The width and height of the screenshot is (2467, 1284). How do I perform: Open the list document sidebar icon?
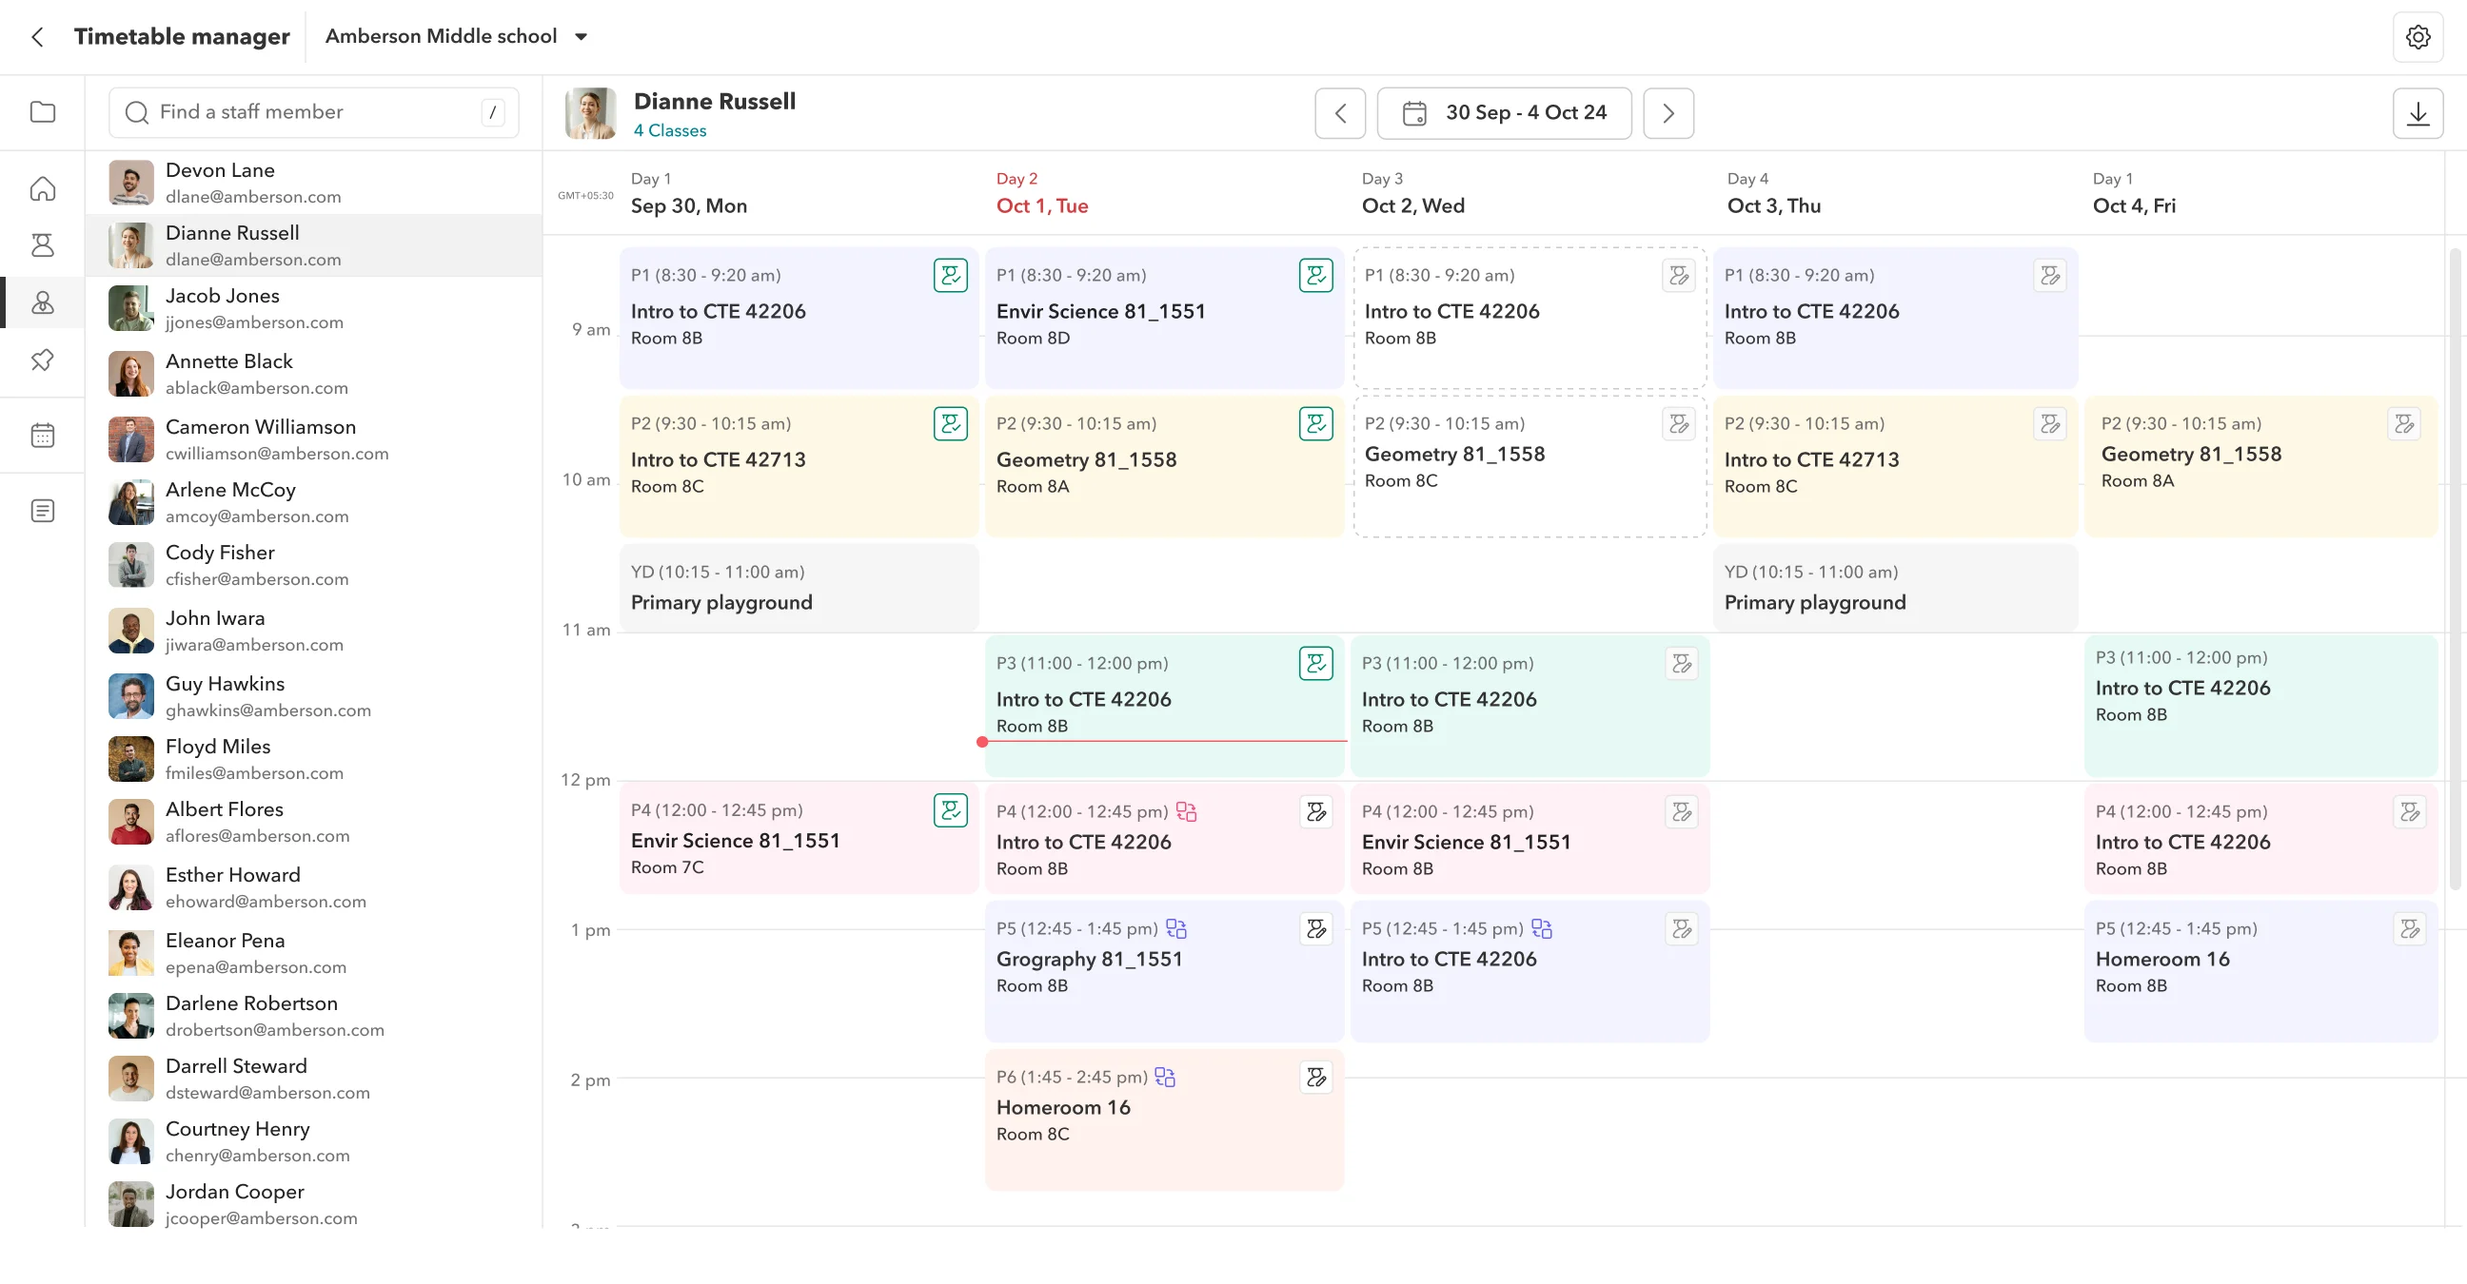pyautogui.click(x=42, y=511)
